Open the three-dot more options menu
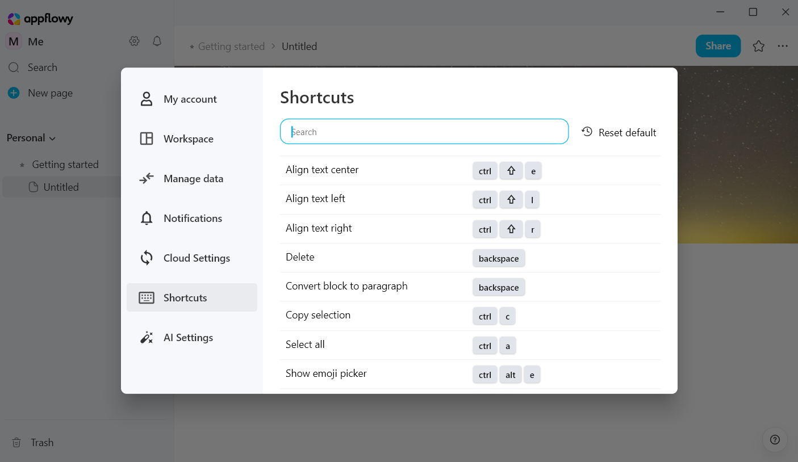Viewport: 798px width, 462px height. point(783,47)
